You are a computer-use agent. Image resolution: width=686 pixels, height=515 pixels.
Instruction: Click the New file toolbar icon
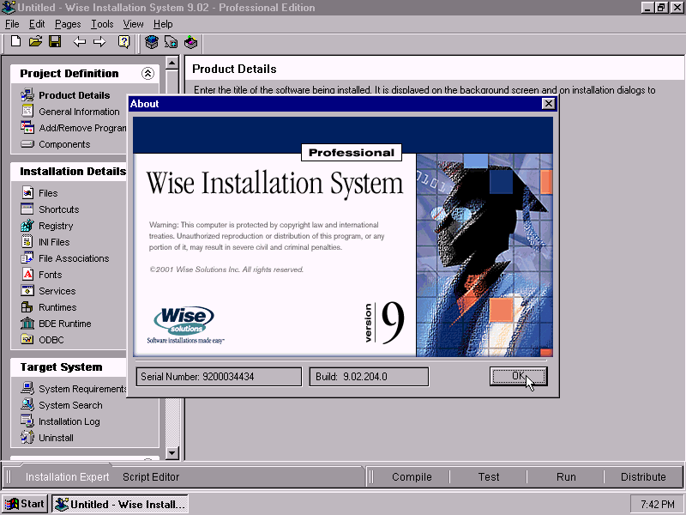pyautogui.click(x=15, y=42)
